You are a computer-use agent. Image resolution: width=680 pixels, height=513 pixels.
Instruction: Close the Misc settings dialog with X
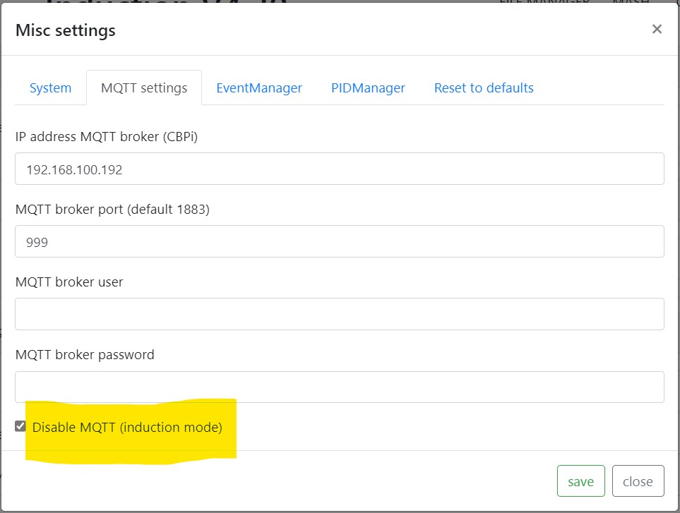(x=657, y=29)
